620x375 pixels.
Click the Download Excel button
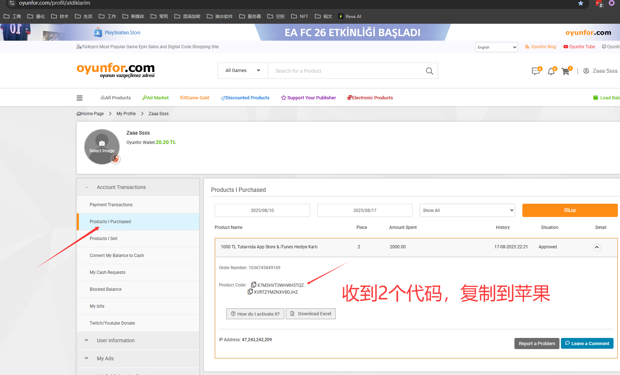coord(311,314)
